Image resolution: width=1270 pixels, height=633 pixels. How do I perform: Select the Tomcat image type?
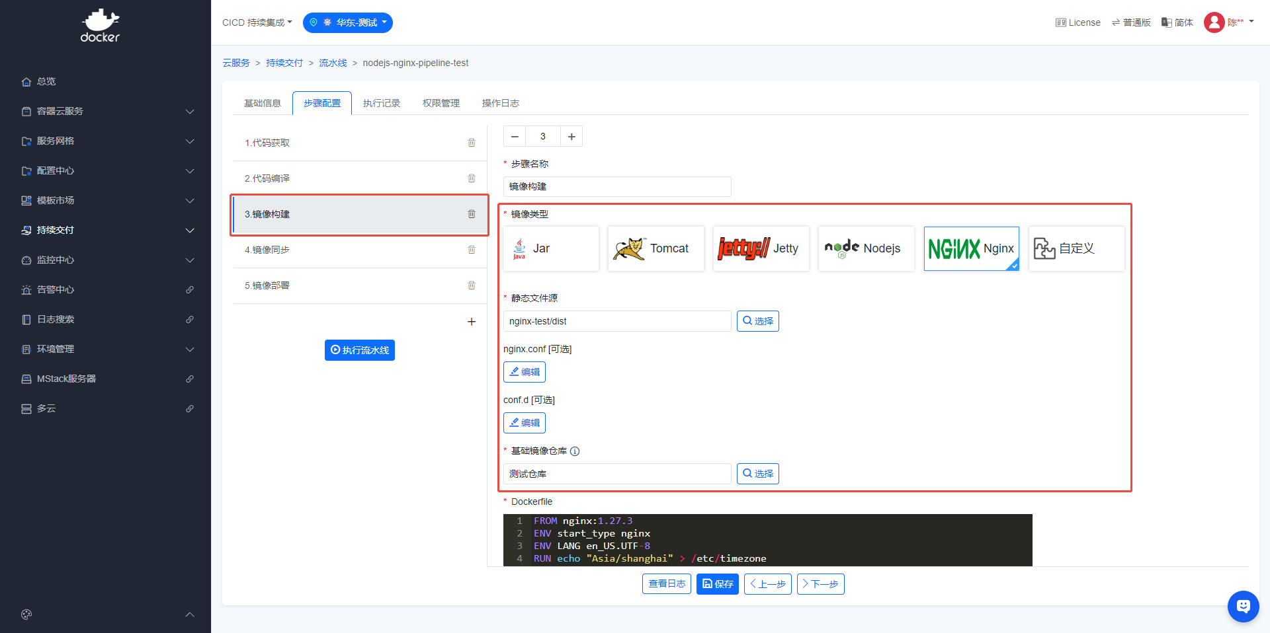656,248
